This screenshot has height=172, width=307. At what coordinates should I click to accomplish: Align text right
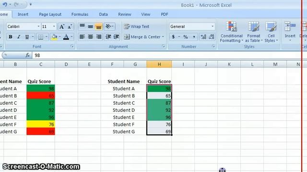tap(98, 37)
